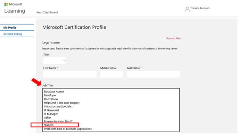Open the Primary Account user icon

pyautogui.click(x=187, y=9)
